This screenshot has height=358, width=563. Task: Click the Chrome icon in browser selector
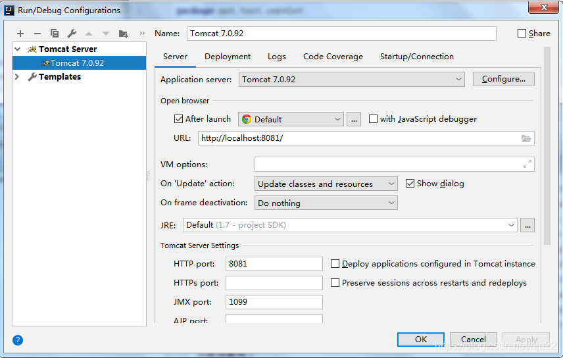pos(247,119)
